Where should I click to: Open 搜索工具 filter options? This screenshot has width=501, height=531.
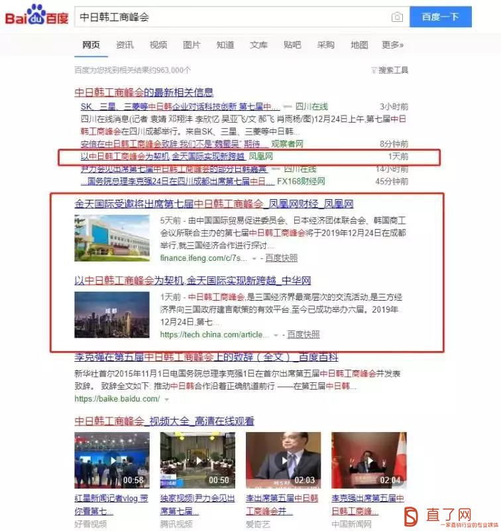click(x=390, y=70)
